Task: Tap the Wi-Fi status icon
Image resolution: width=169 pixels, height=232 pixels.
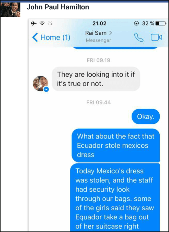Action: 42,23
